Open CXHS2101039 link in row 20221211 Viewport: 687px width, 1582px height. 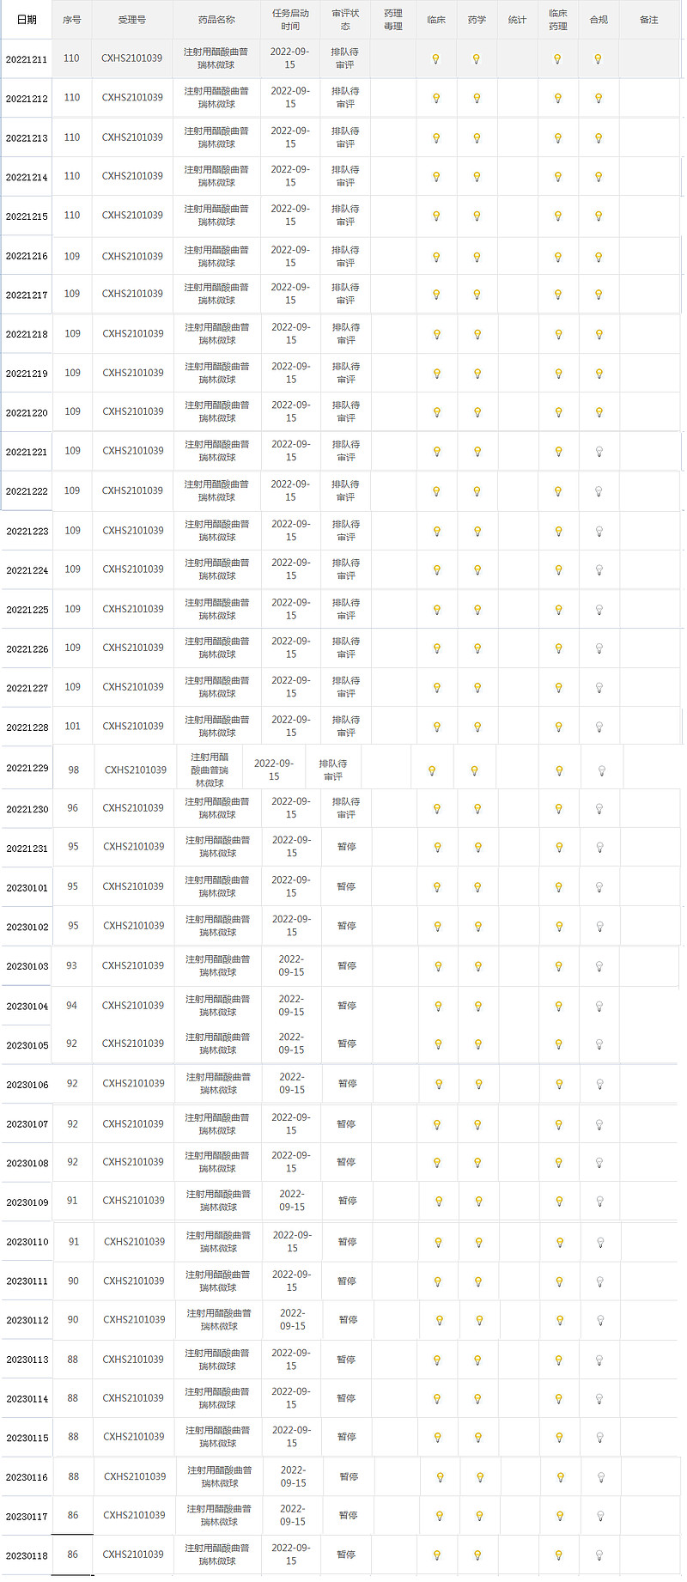click(131, 58)
